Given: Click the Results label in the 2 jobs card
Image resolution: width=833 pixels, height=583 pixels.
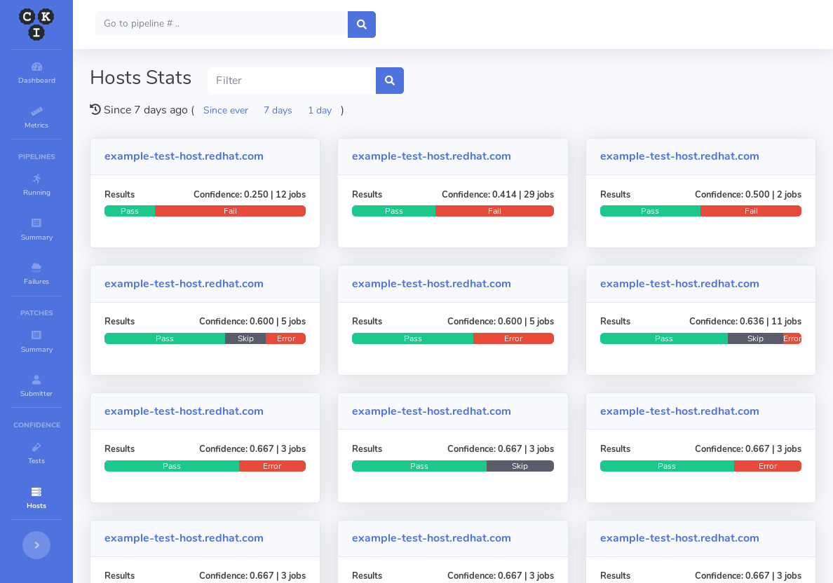Looking at the screenshot, I should pyautogui.click(x=615, y=194).
